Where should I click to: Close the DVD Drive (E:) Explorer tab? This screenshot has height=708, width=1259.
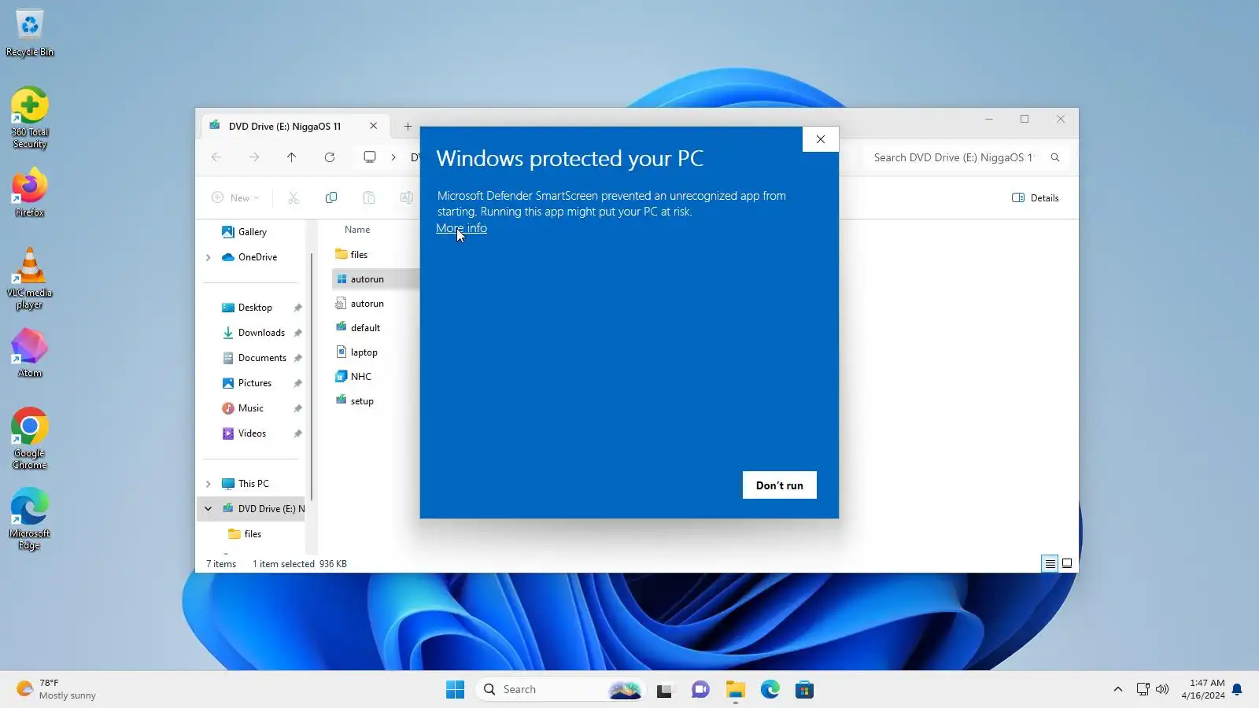[374, 126]
